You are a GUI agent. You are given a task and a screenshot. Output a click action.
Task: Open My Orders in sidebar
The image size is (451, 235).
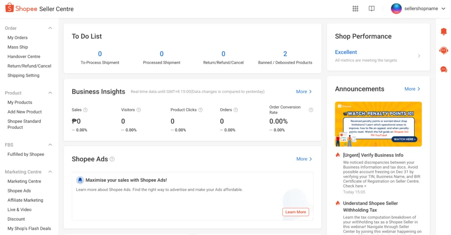pyautogui.click(x=18, y=37)
